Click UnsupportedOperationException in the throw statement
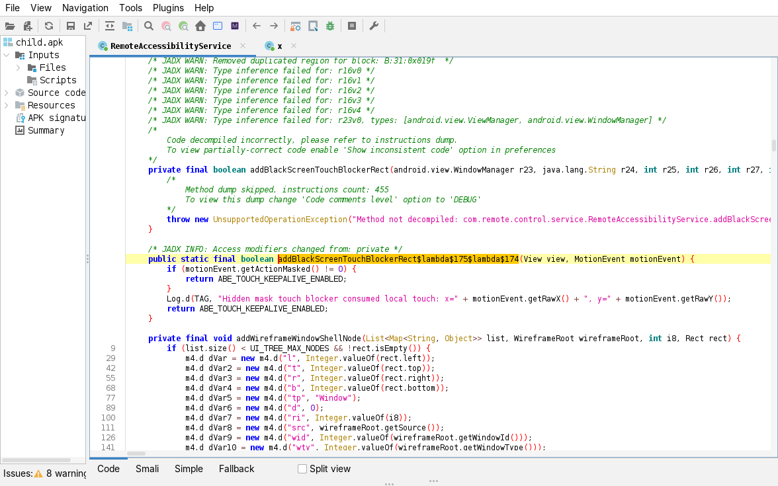Screen dimensions: 778x486 pos(281,220)
